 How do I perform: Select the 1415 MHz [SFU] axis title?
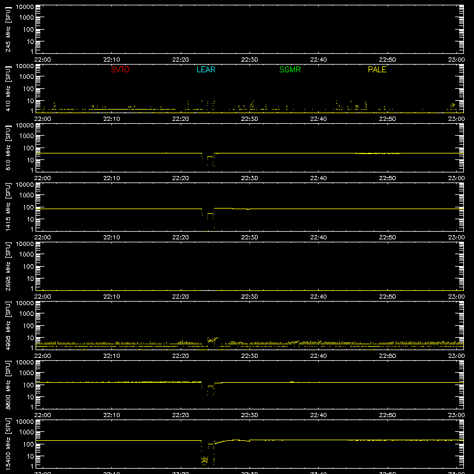click(x=8, y=207)
